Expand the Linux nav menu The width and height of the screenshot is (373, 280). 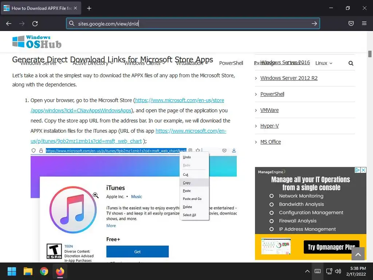pos(324,63)
